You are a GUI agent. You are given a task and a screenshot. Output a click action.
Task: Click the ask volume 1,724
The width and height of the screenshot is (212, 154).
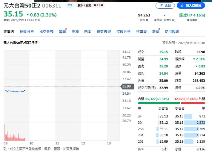(x=201, y=135)
